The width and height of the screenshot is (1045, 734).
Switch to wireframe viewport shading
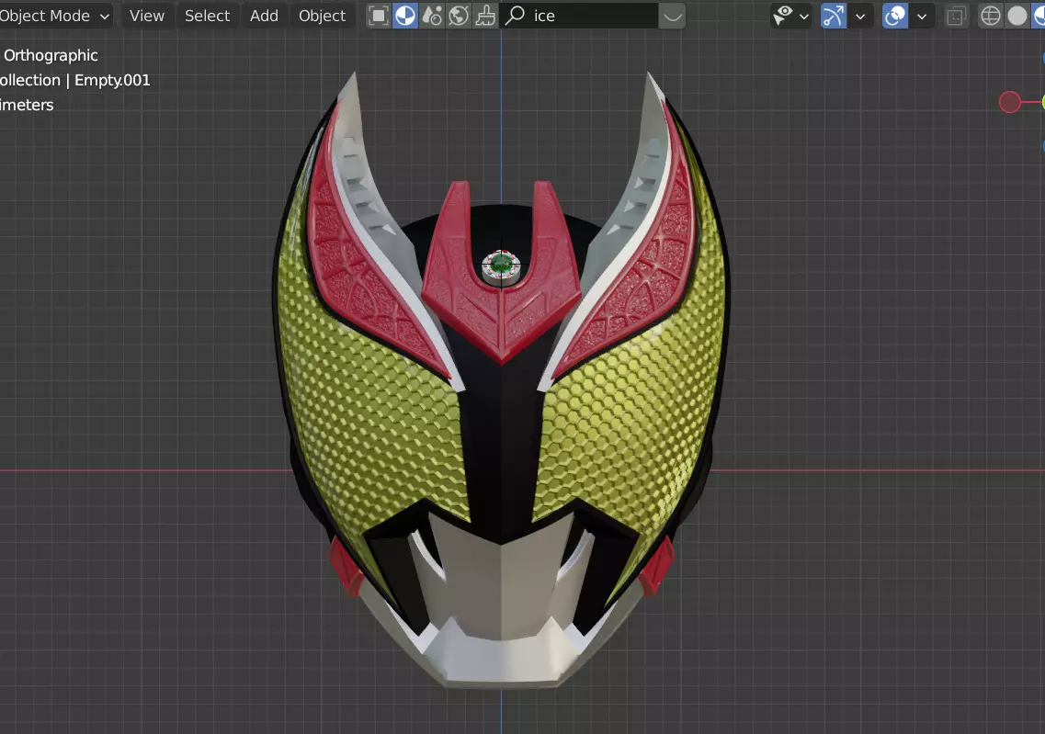pyautogui.click(x=991, y=16)
